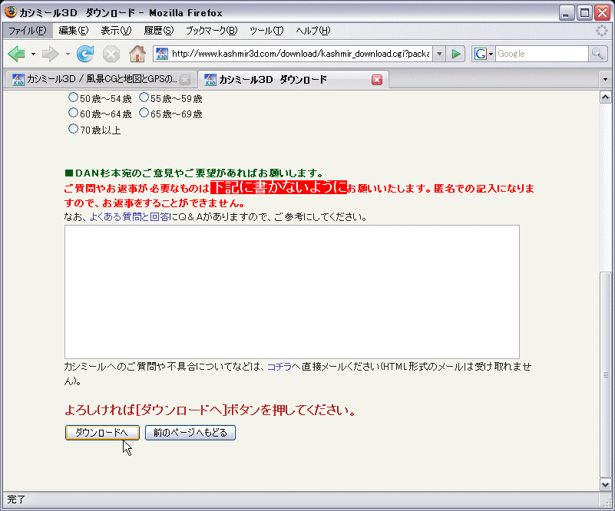Minimize the Firefox window
This screenshot has width=615, height=511.
pos(566,13)
